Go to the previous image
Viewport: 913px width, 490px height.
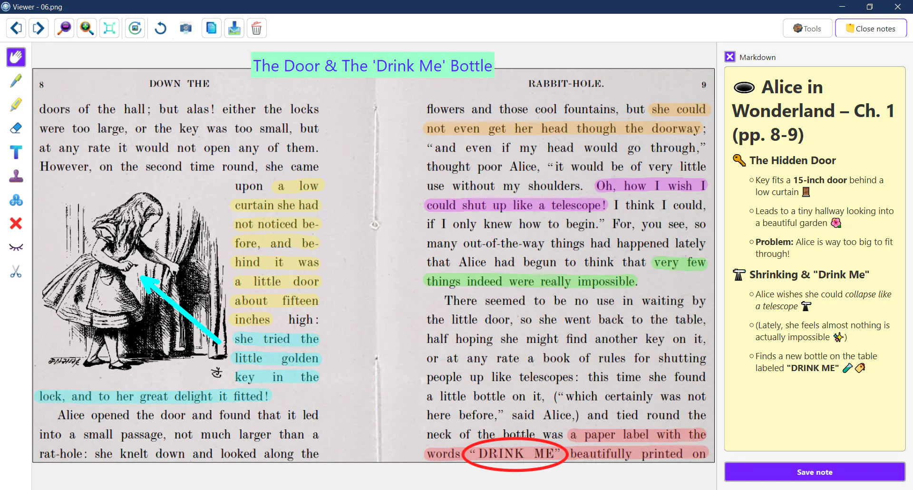click(16, 29)
